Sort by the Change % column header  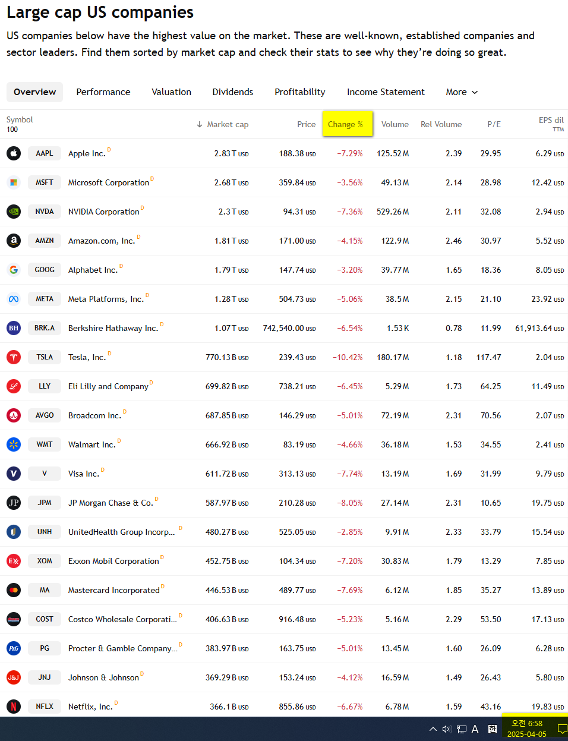coord(348,124)
